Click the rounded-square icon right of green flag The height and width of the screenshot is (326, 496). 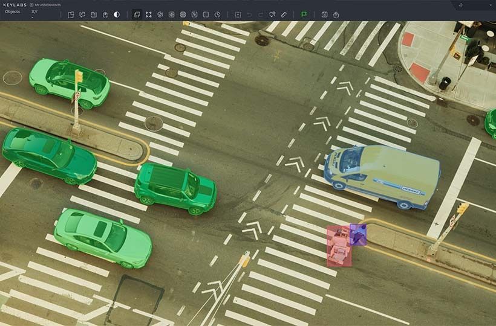click(324, 14)
